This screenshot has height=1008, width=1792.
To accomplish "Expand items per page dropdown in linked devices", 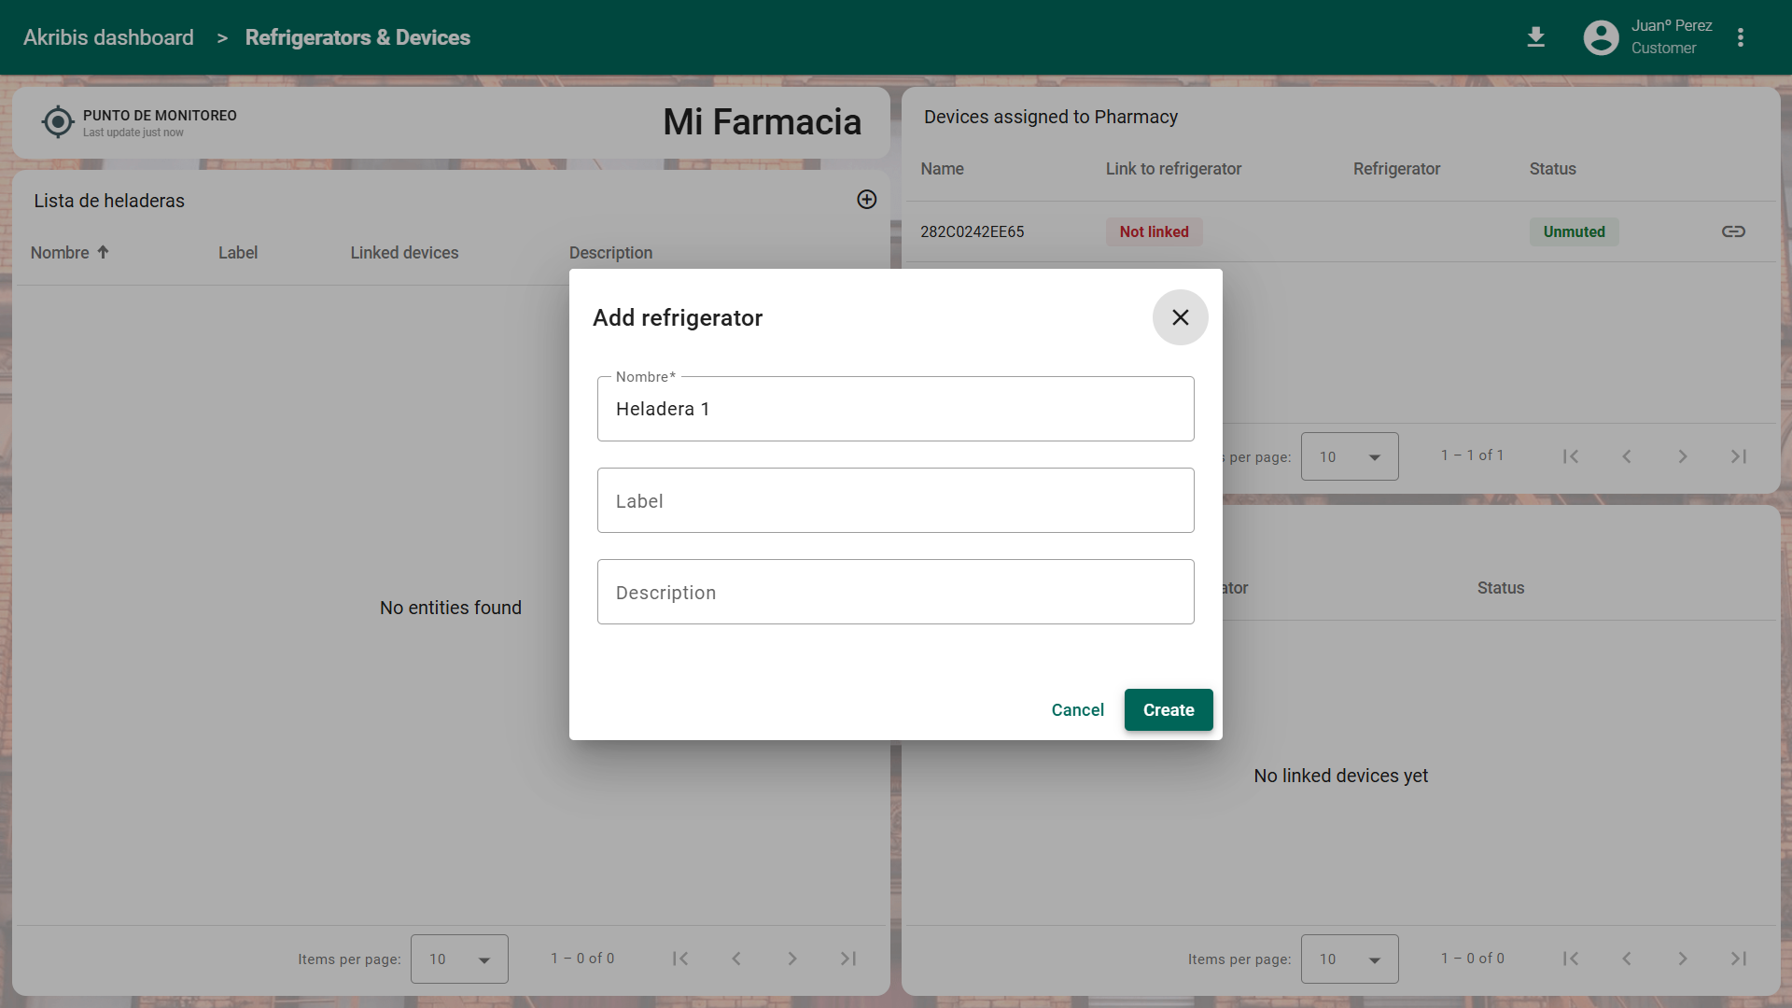I will [1350, 959].
